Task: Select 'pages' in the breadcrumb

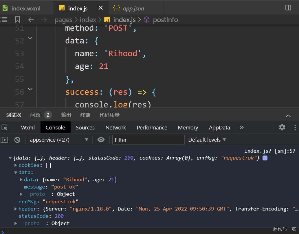Action: [x=63, y=20]
